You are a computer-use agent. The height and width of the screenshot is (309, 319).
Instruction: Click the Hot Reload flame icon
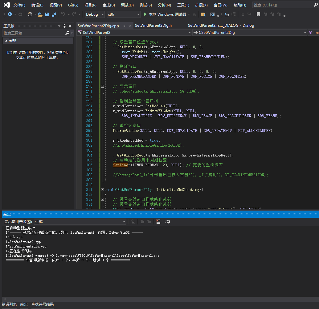point(194,14)
